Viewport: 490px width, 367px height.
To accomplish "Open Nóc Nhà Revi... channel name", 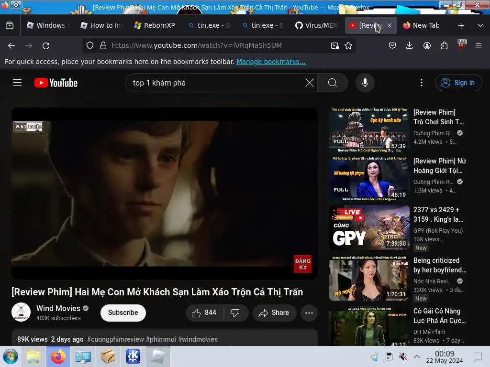I will (x=433, y=281).
